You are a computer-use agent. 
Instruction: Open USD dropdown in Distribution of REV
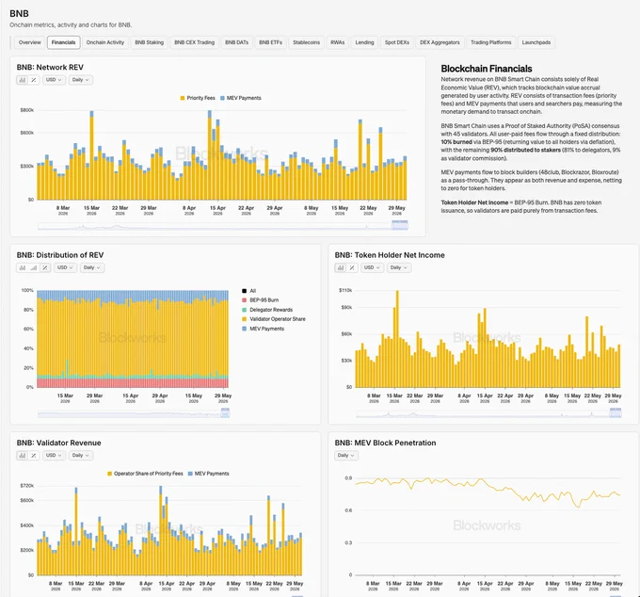pyautogui.click(x=65, y=267)
